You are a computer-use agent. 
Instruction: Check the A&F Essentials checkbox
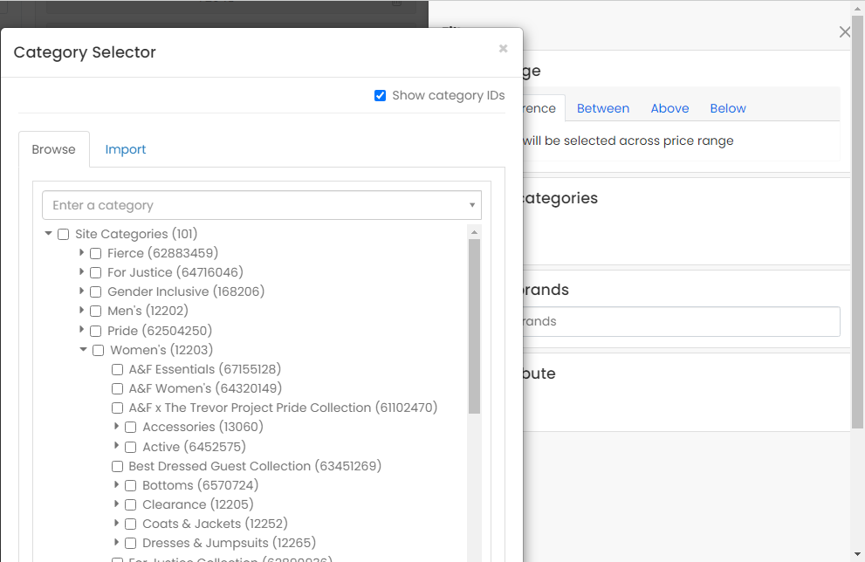point(118,370)
